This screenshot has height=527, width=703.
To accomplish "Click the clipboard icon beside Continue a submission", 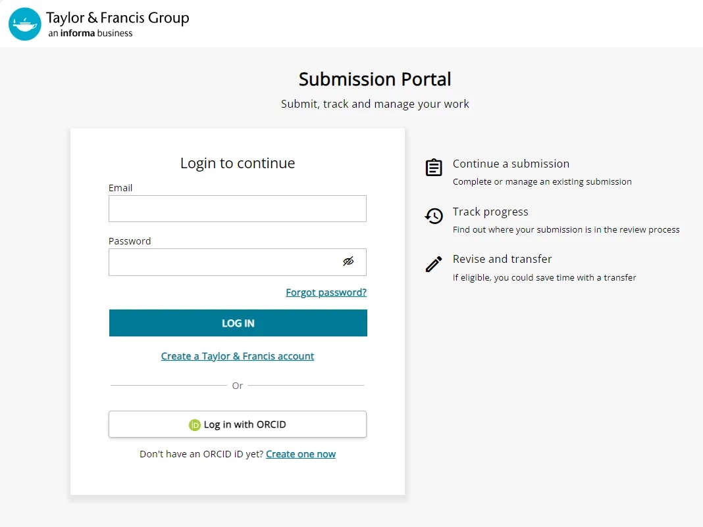I will pos(434,168).
